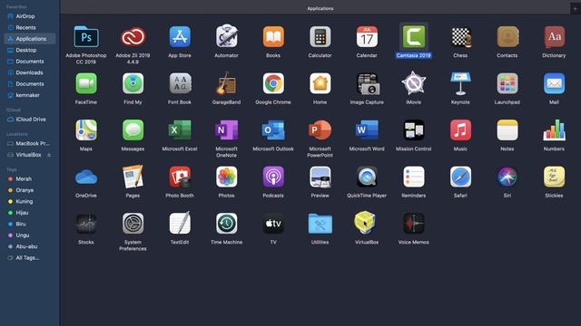Select the TextEdit app icon
The width and height of the screenshot is (581, 326).
click(180, 224)
